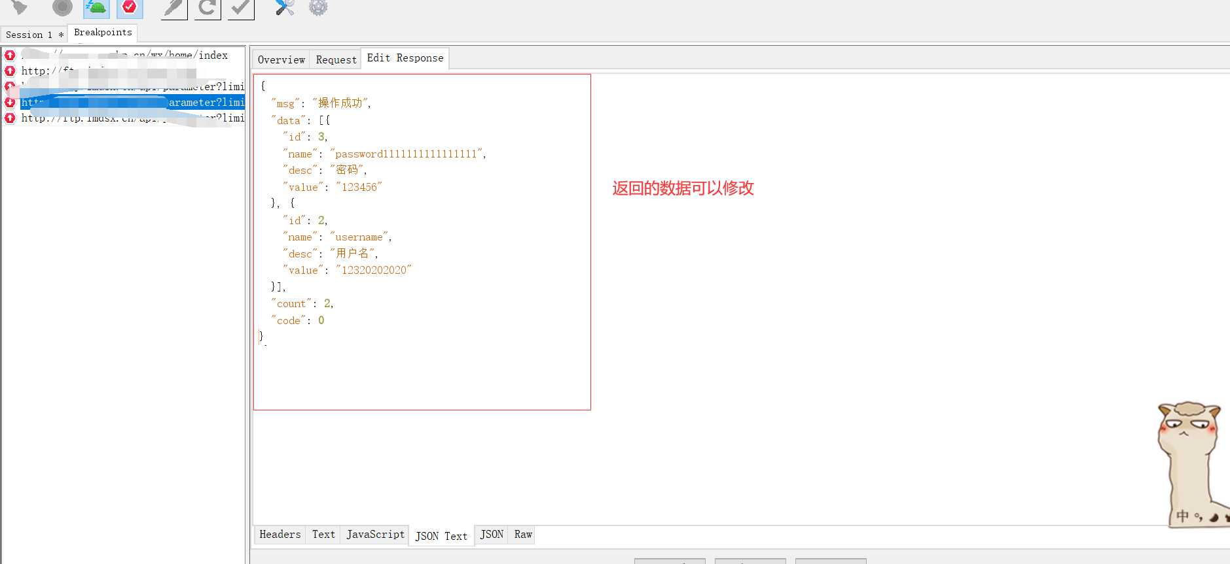Switch to the Session 1 tab

pos(34,35)
